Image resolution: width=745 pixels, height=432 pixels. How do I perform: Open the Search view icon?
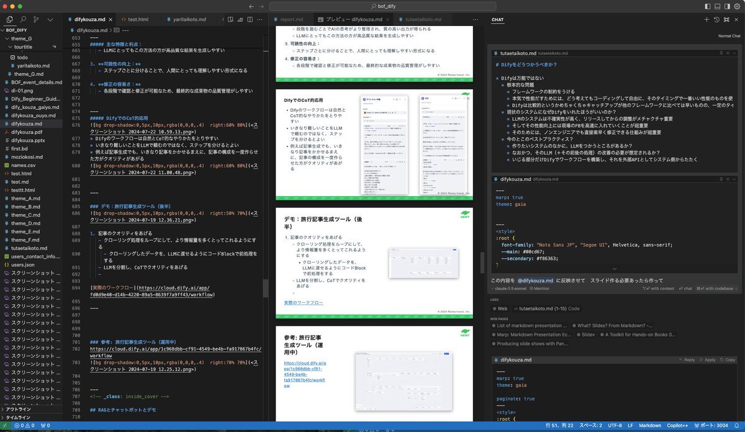22,20
